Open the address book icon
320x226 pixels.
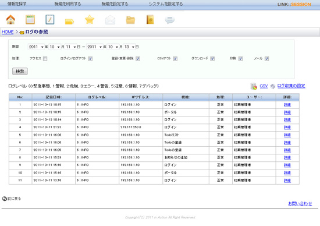click(150, 20)
